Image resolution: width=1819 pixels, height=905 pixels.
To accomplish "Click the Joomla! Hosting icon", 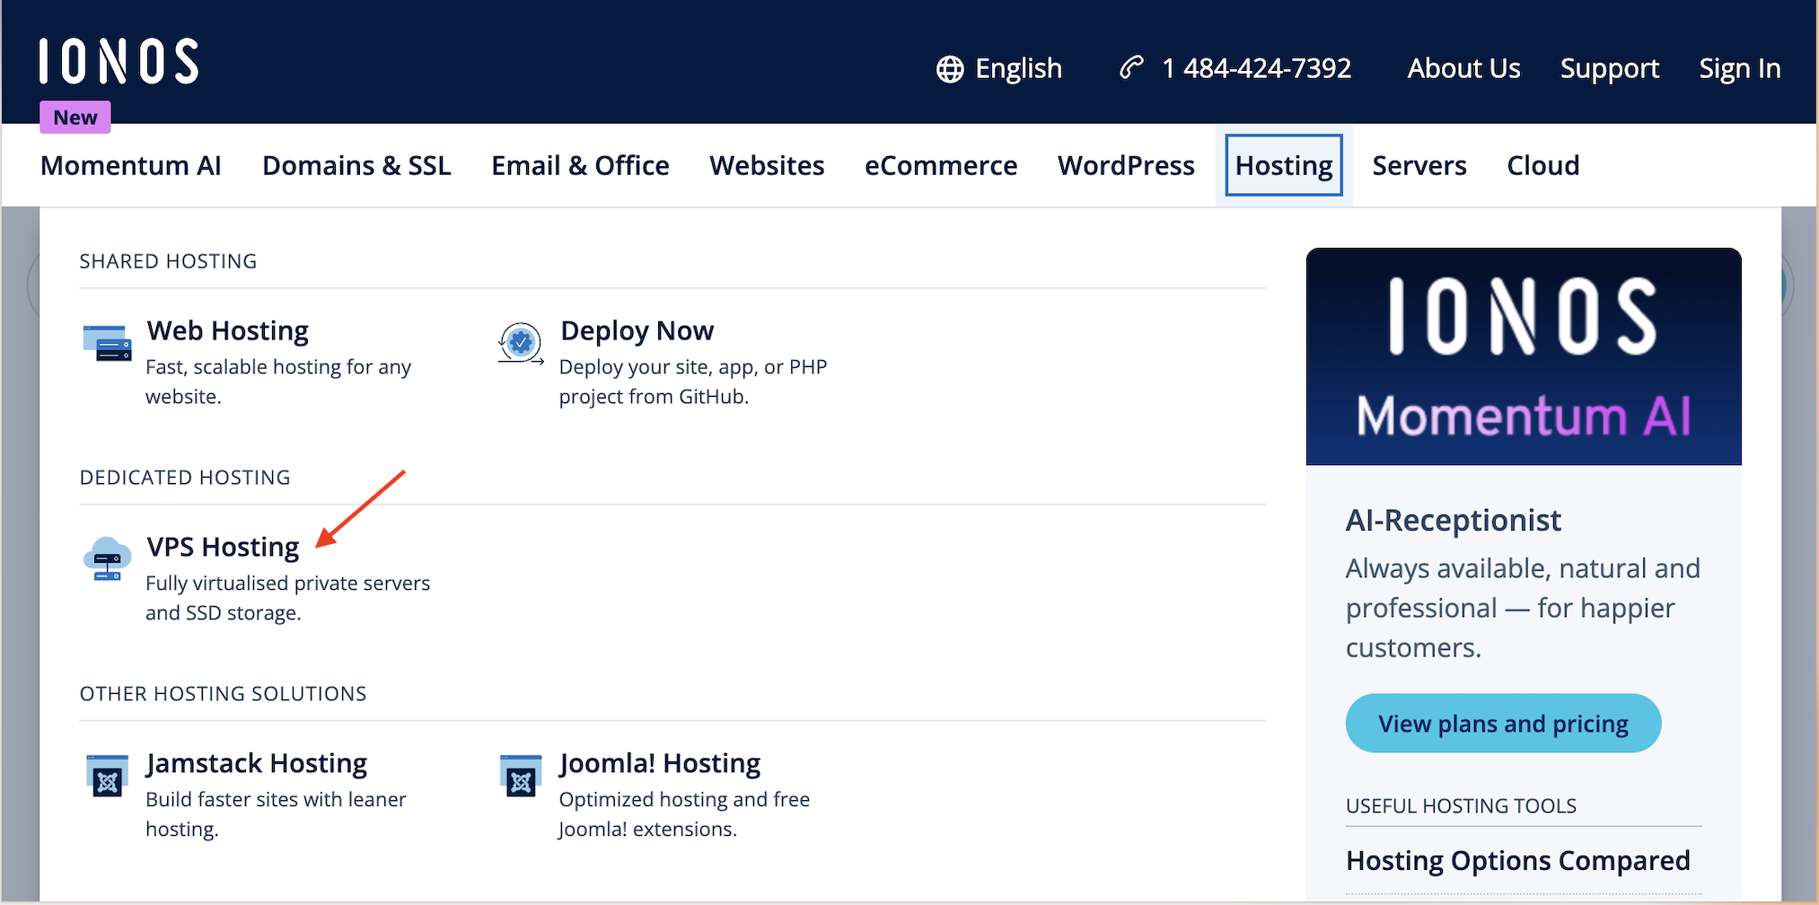I will click(521, 776).
